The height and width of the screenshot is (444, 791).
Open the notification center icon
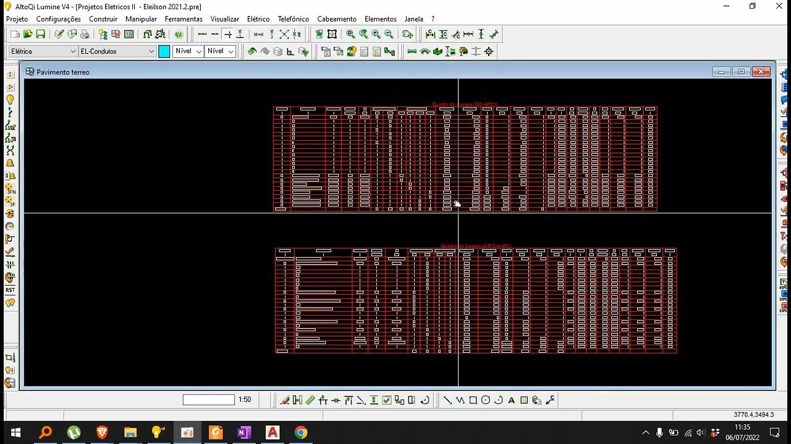(x=775, y=432)
